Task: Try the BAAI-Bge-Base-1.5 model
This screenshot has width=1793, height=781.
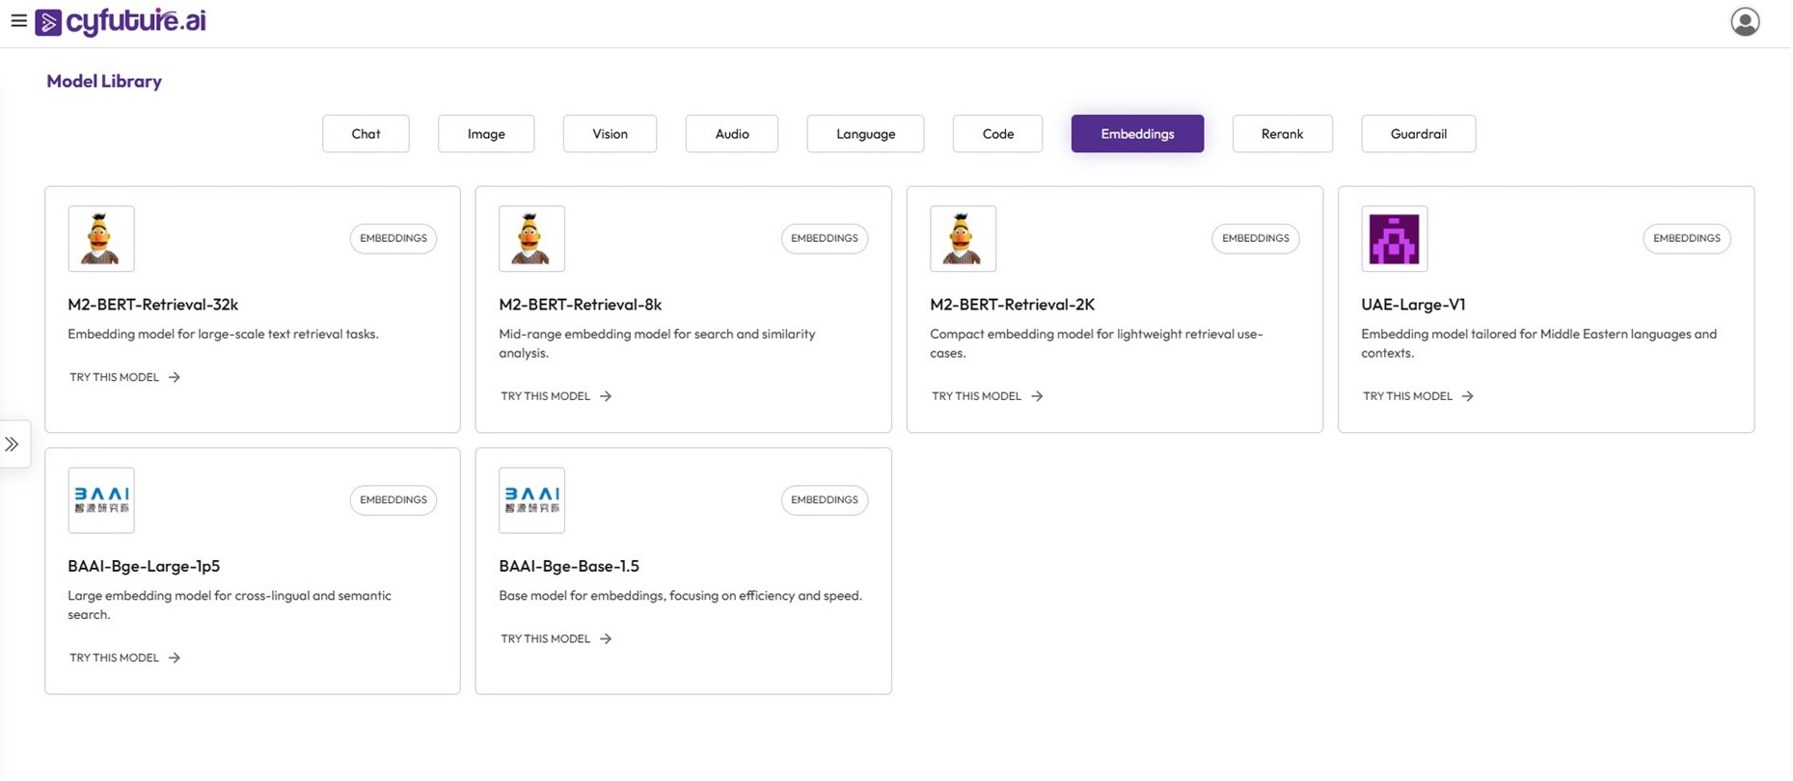Action: click(556, 638)
